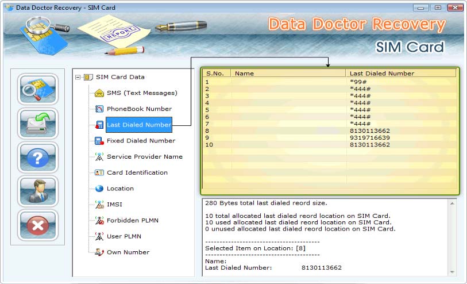Open Card Identification tree item
Image resolution: width=467 pixels, height=284 pixels.
click(x=137, y=172)
